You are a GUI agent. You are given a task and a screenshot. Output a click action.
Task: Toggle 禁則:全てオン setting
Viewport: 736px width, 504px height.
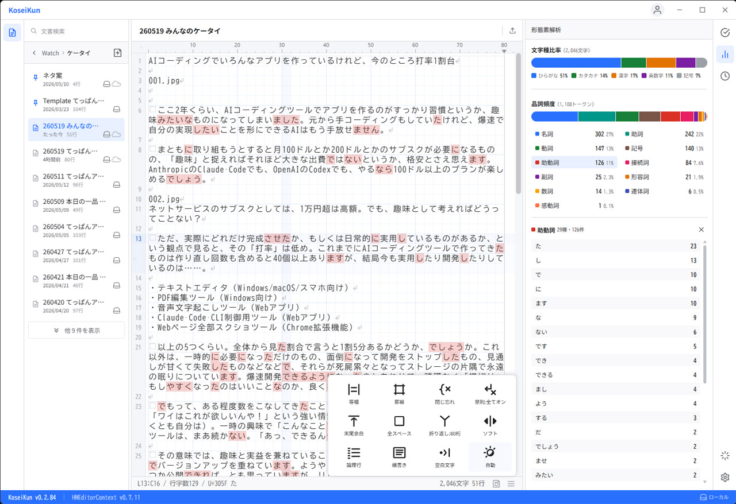[x=490, y=393]
